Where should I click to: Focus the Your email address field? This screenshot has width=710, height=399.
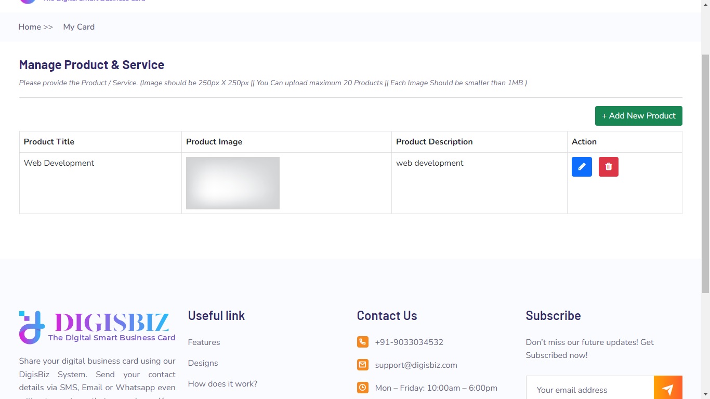tap(590, 389)
